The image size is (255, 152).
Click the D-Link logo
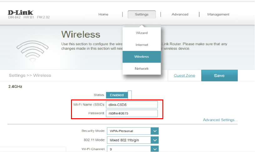click(20, 13)
